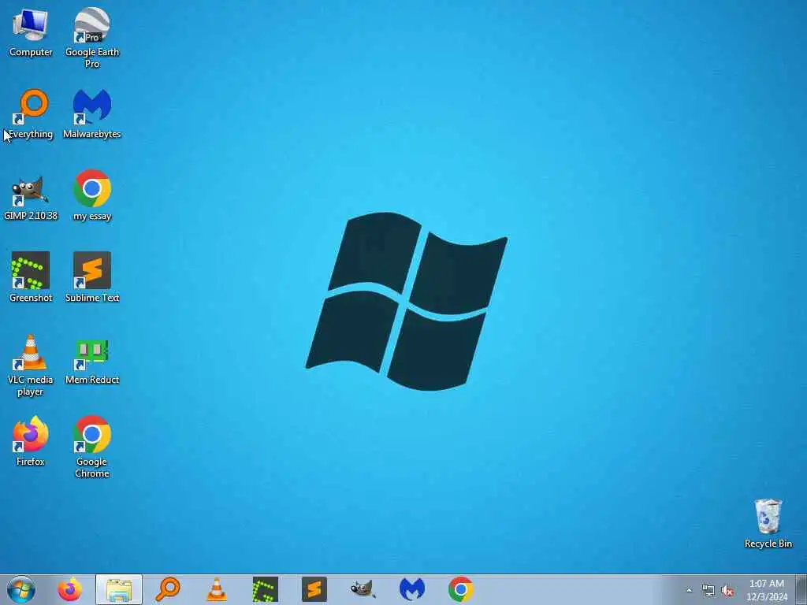Viewport: 807px width, 605px height.
Task: Launch Google Chrome from the taskbar
Action: coord(461,589)
